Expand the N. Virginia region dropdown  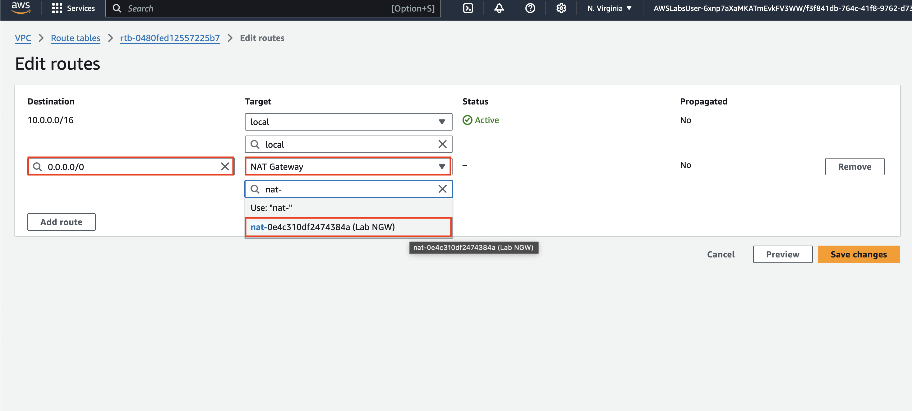pos(609,8)
